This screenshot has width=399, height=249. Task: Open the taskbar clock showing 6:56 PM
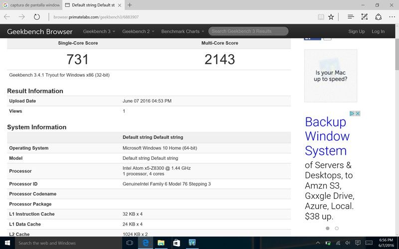[386, 243]
